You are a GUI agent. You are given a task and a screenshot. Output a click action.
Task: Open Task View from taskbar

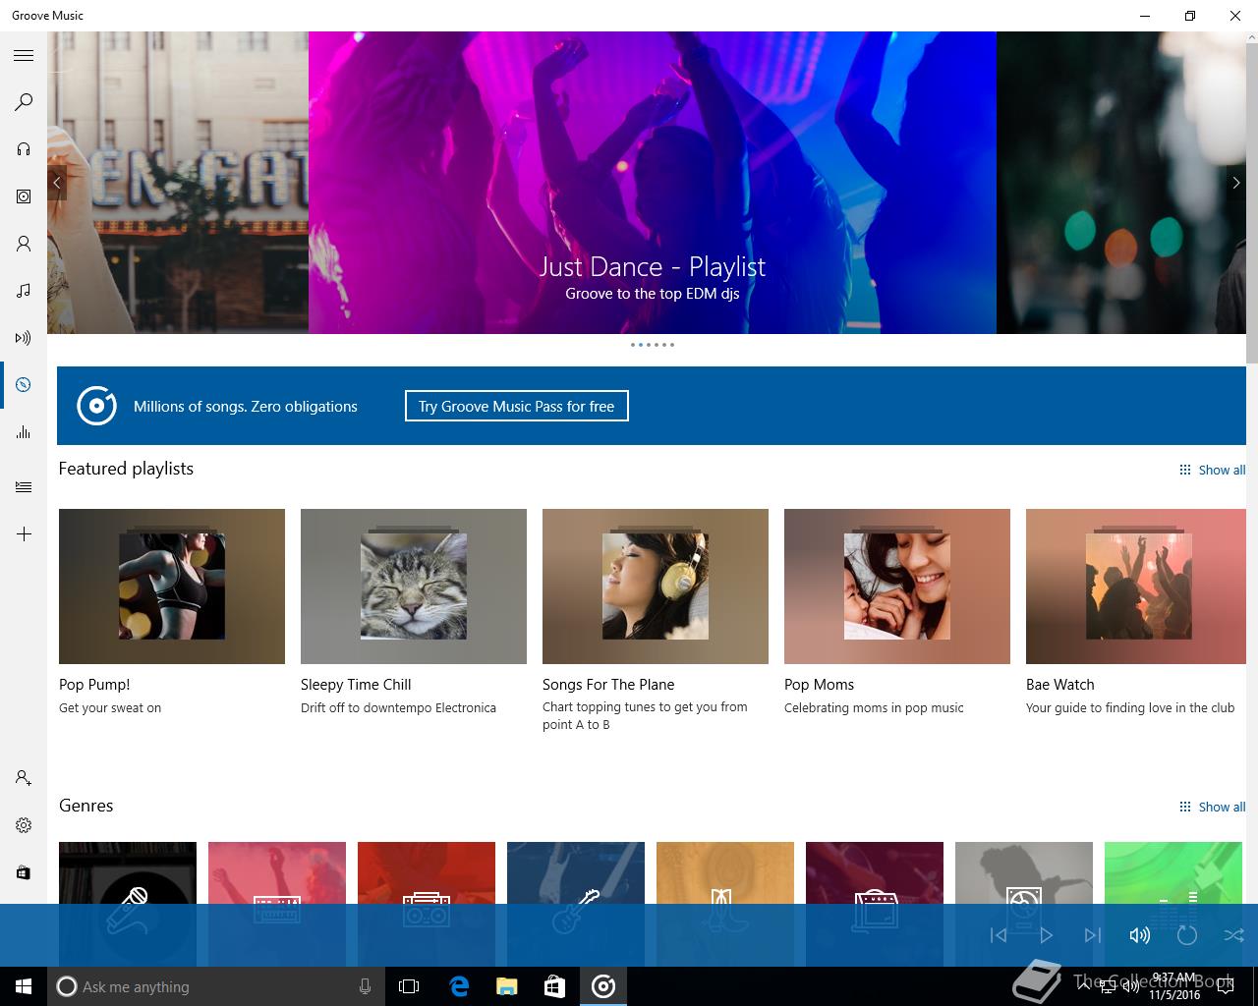(409, 986)
